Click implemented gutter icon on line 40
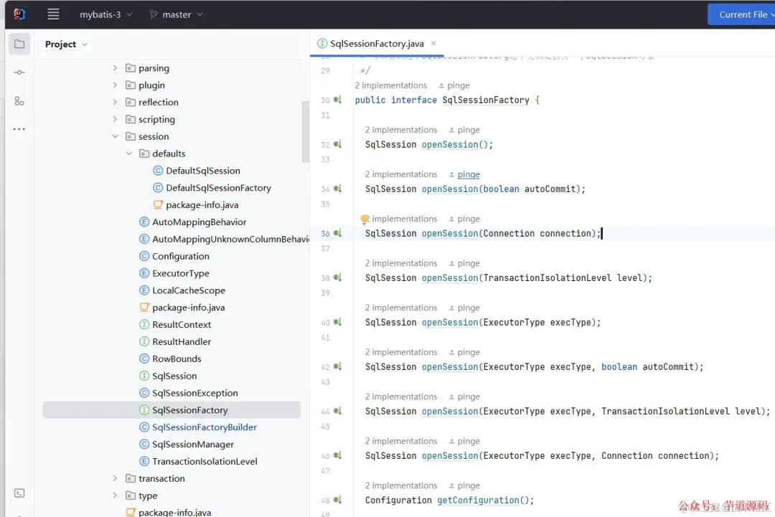The width and height of the screenshot is (775, 517). coord(337,322)
